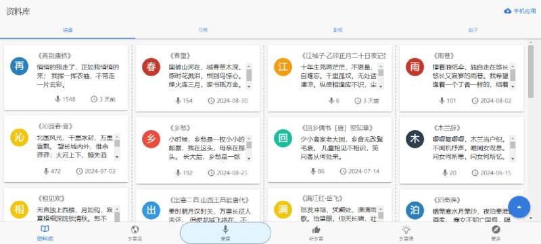Open the poem title 《乡愁》

click(180, 128)
